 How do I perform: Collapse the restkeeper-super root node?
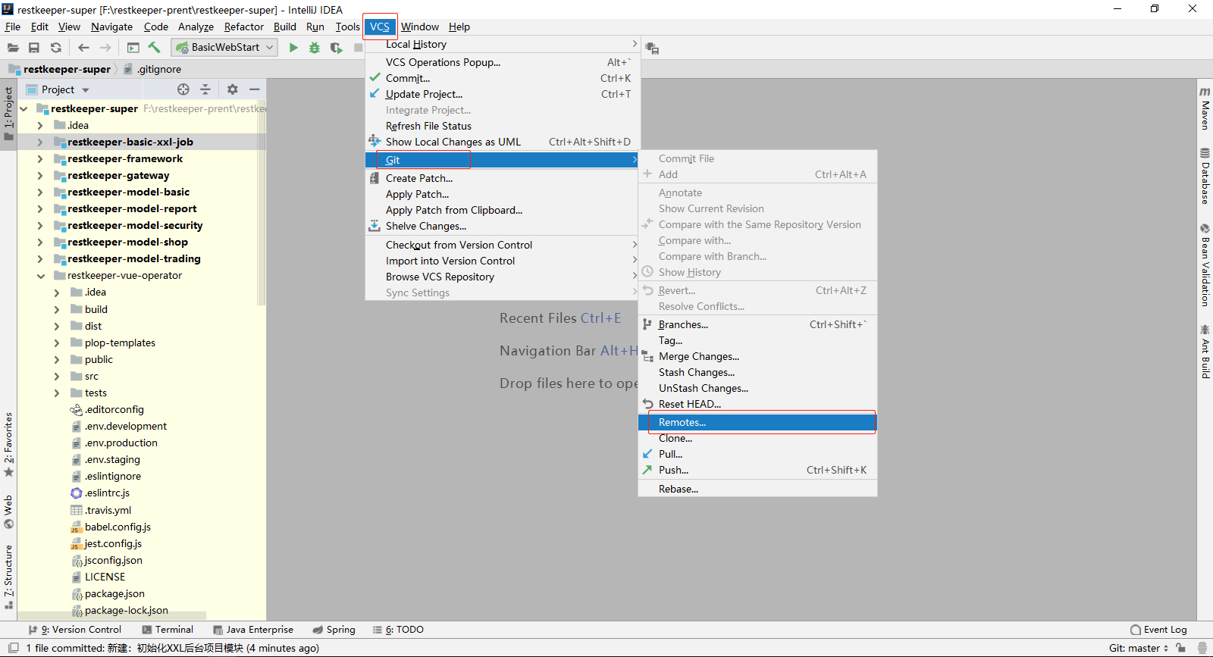pos(24,108)
